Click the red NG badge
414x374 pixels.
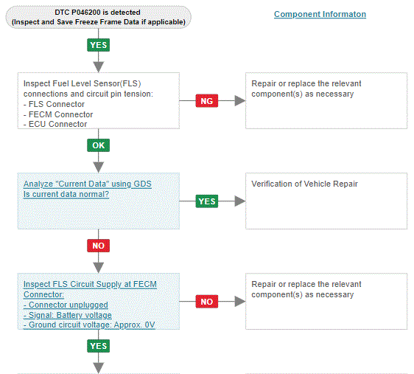pyautogui.click(x=207, y=101)
